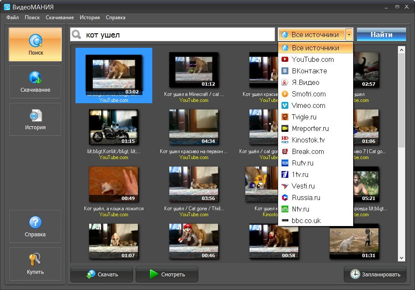Open the Скачивание sidebar section
Image resolution: width=415 pixels, height=290 pixels.
pyautogui.click(x=35, y=82)
